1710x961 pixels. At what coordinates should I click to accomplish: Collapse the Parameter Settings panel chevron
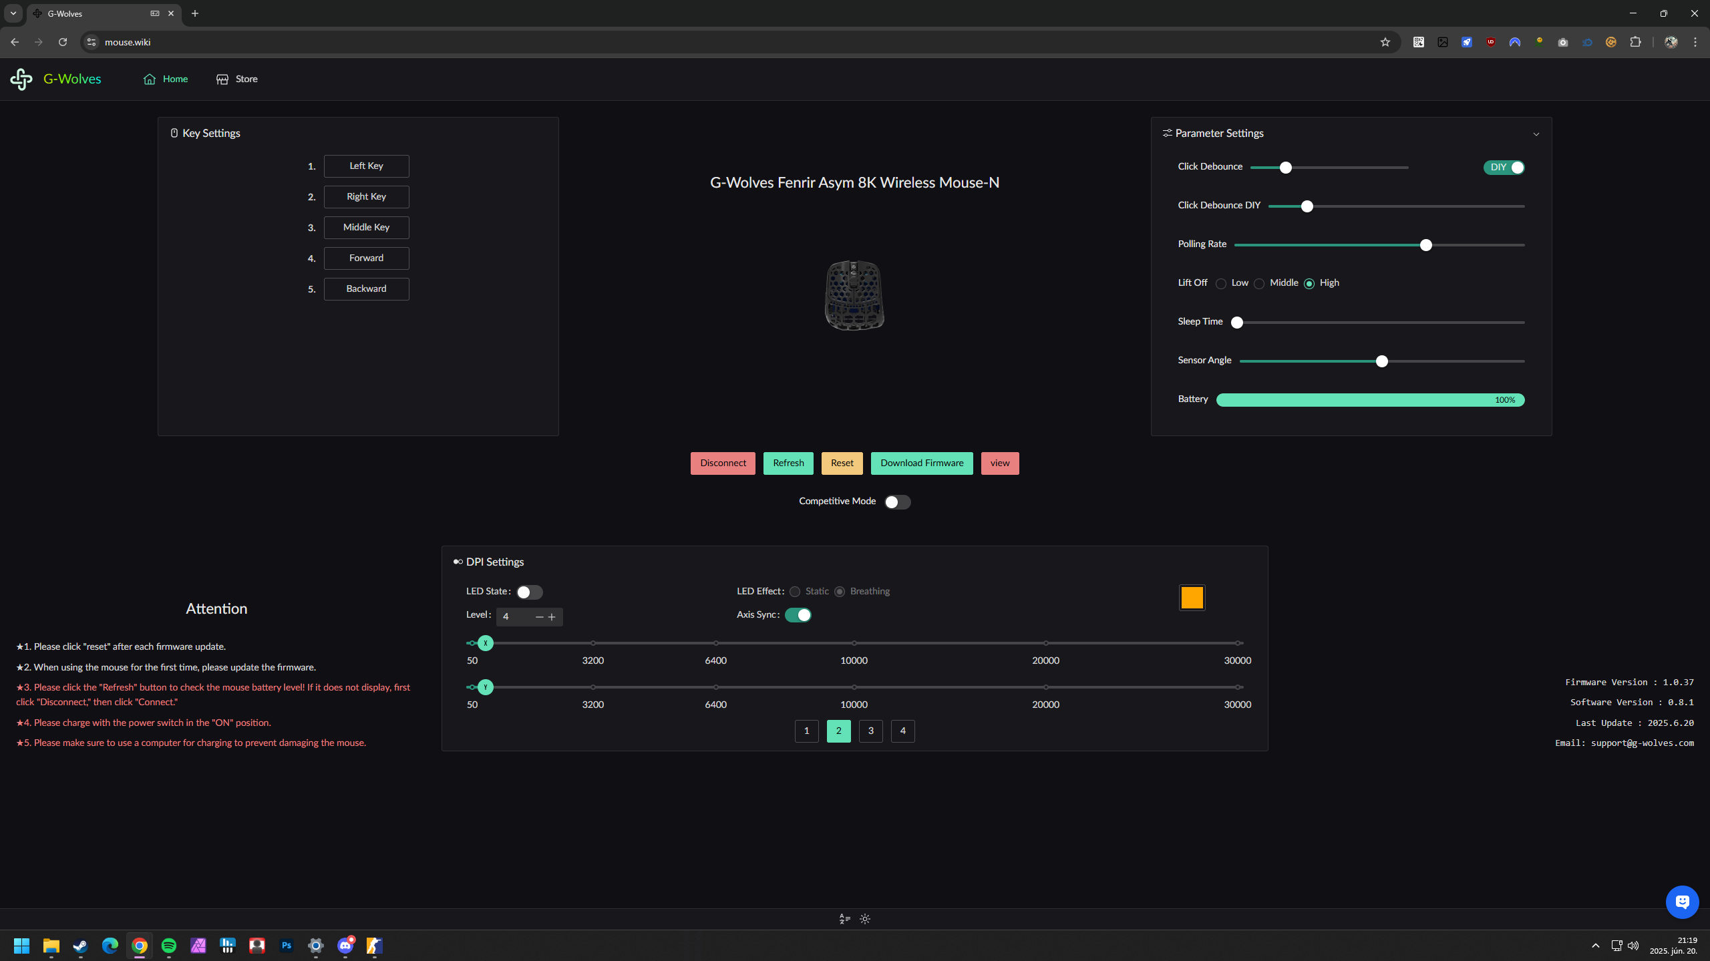(1536, 134)
